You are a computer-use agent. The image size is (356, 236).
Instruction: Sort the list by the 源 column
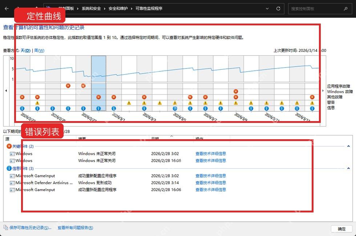[x=7, y=139]
